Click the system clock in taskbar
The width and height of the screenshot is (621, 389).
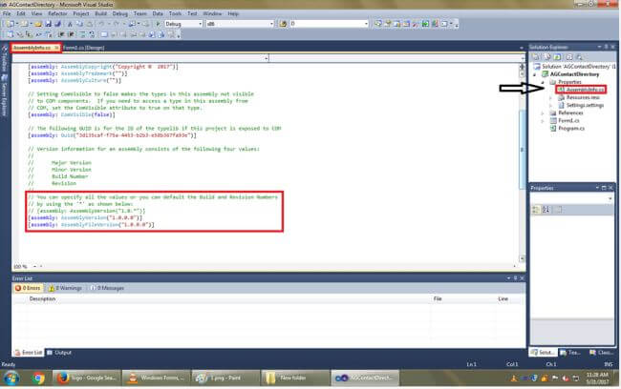(597, 379)
